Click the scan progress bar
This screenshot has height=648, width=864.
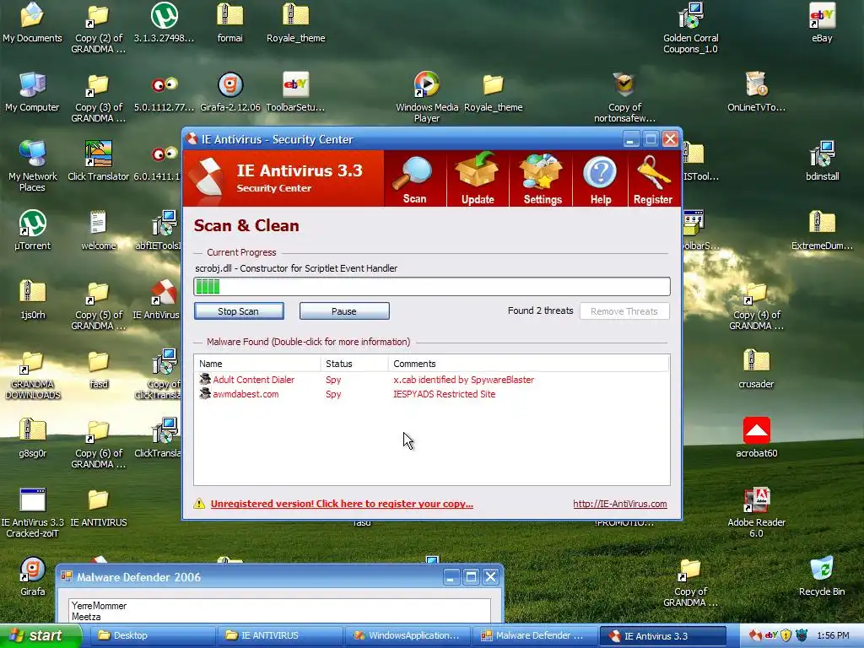click(432, 287)
